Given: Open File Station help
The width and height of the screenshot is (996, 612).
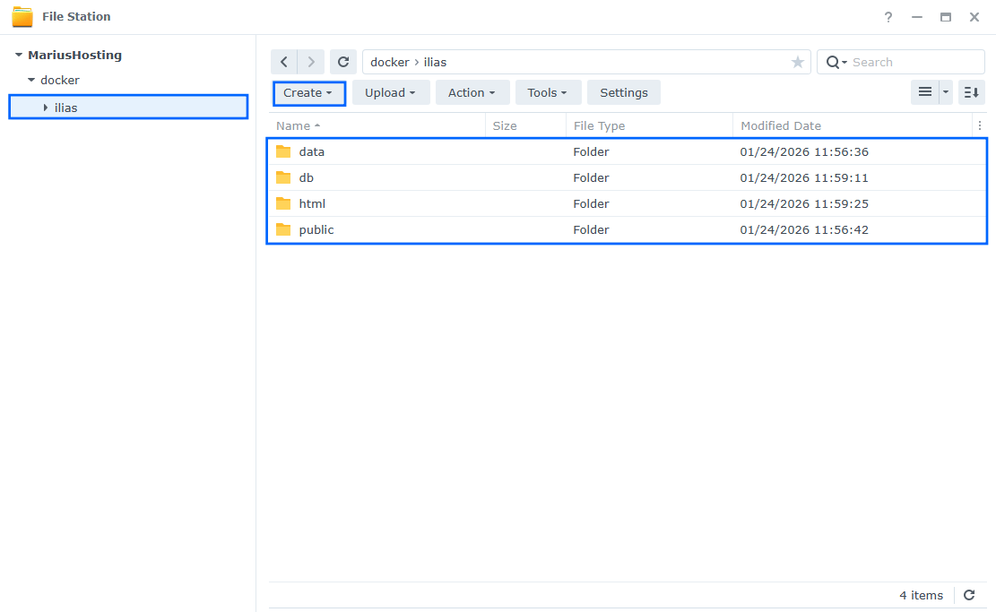Looking at the screenshot, I should tap(888, 16).
